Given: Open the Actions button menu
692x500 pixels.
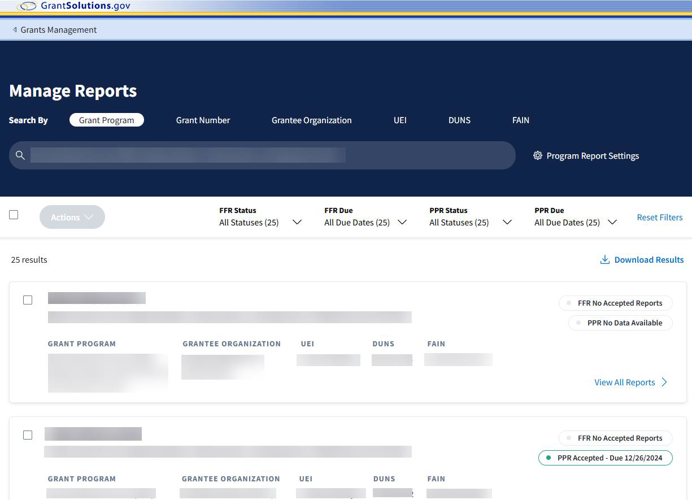Looking at the screenshot, I should [x=72, y=217].
